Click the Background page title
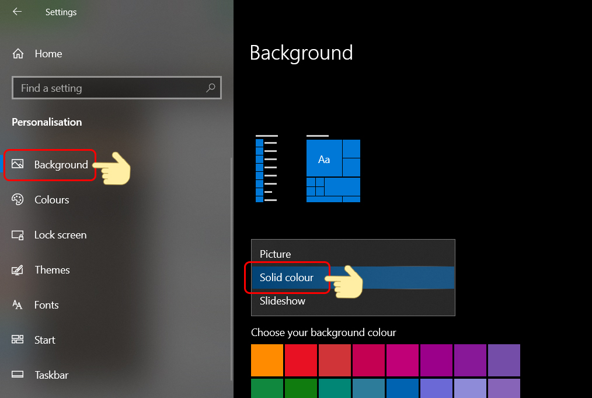This screenshot has height=398, width=592. 301,53
